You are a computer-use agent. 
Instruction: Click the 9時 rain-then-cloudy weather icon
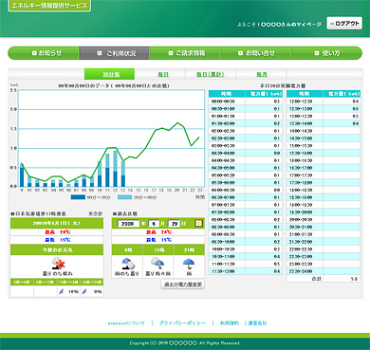coord(128,263)
